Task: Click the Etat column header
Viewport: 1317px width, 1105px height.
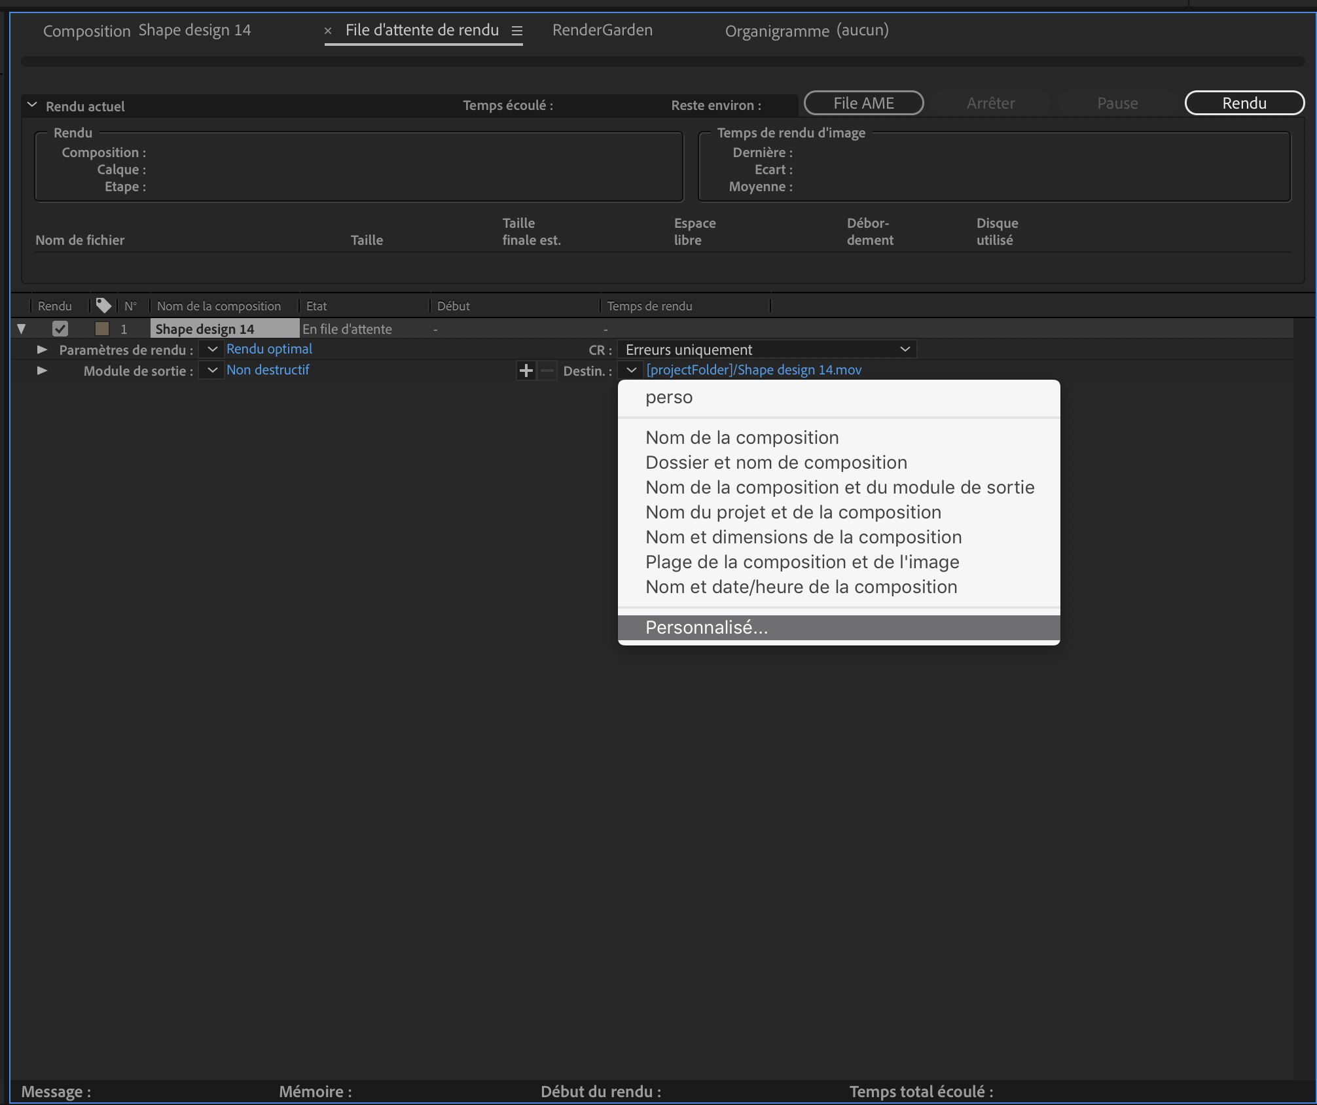Action: 316,306
